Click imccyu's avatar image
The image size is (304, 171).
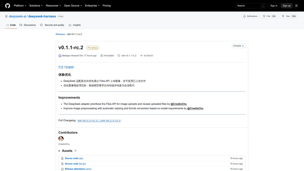click(x=60, y=56)
